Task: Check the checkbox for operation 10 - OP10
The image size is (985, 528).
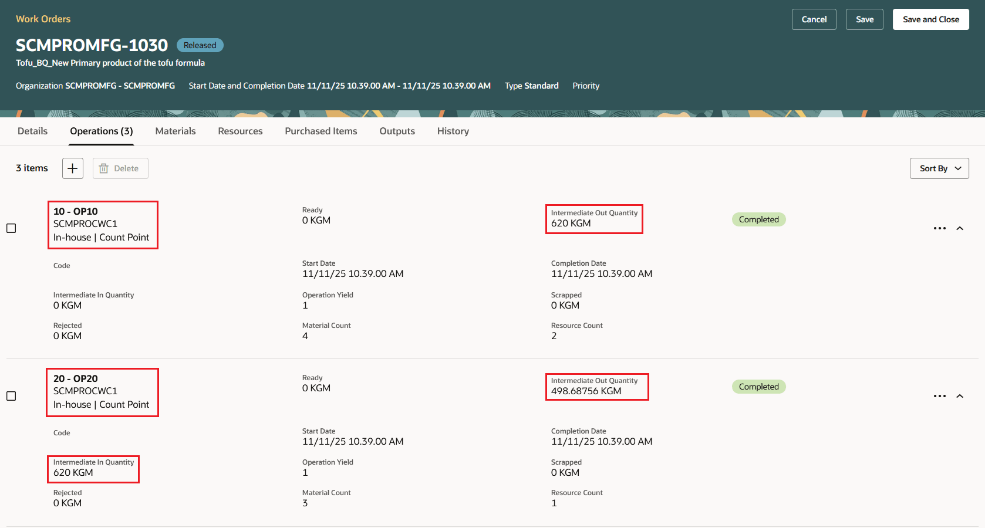Action: (x=11, y=228)
